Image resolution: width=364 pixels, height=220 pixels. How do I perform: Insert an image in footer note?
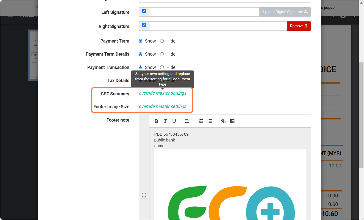[232, 121]
